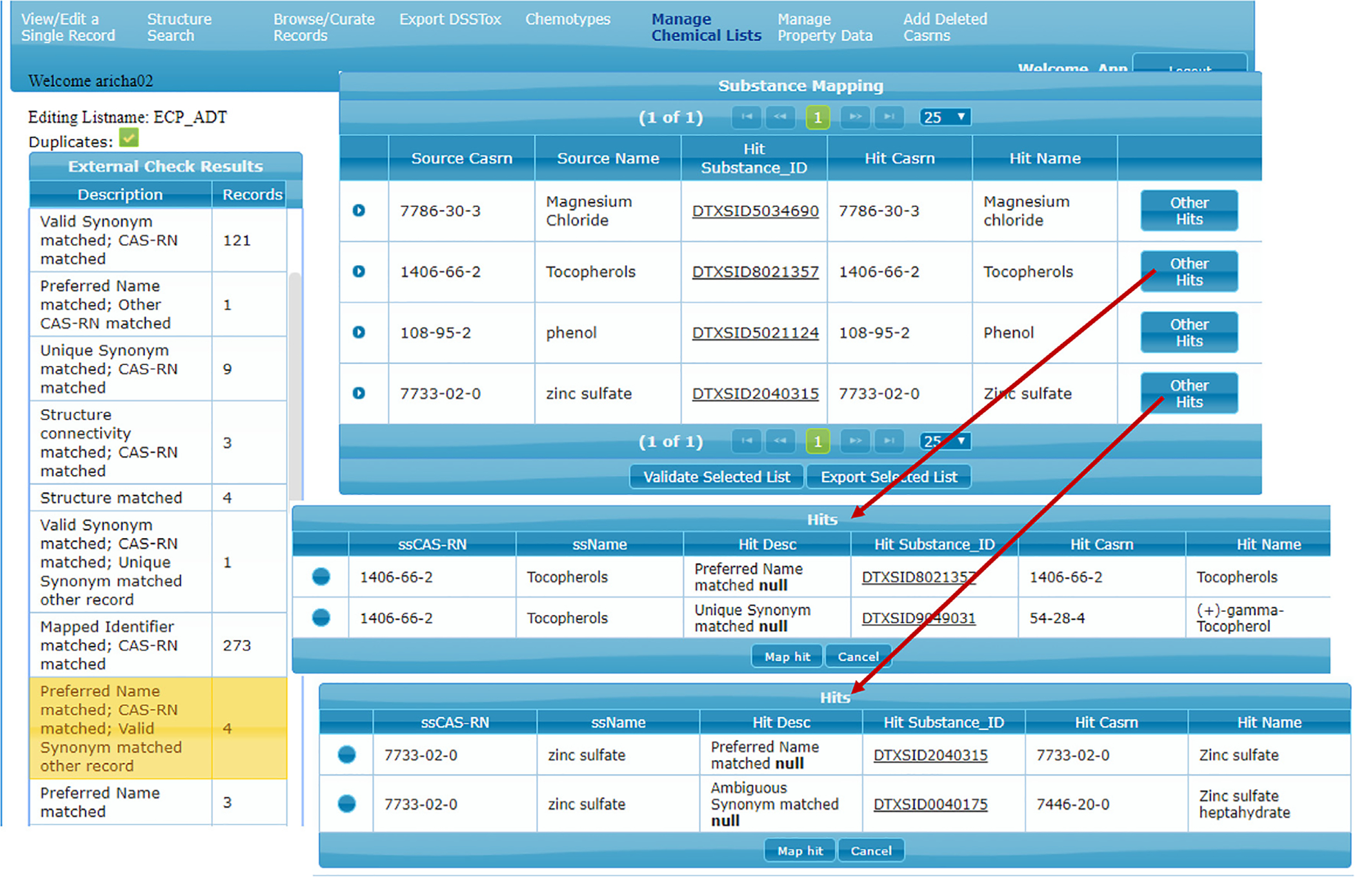This screenshot has width=1355, height=877.
Task: Select highlighted 'Preferred Name matched; CAS-RN matched; Valid Synonym' row
Action: [x=158, y=728]
